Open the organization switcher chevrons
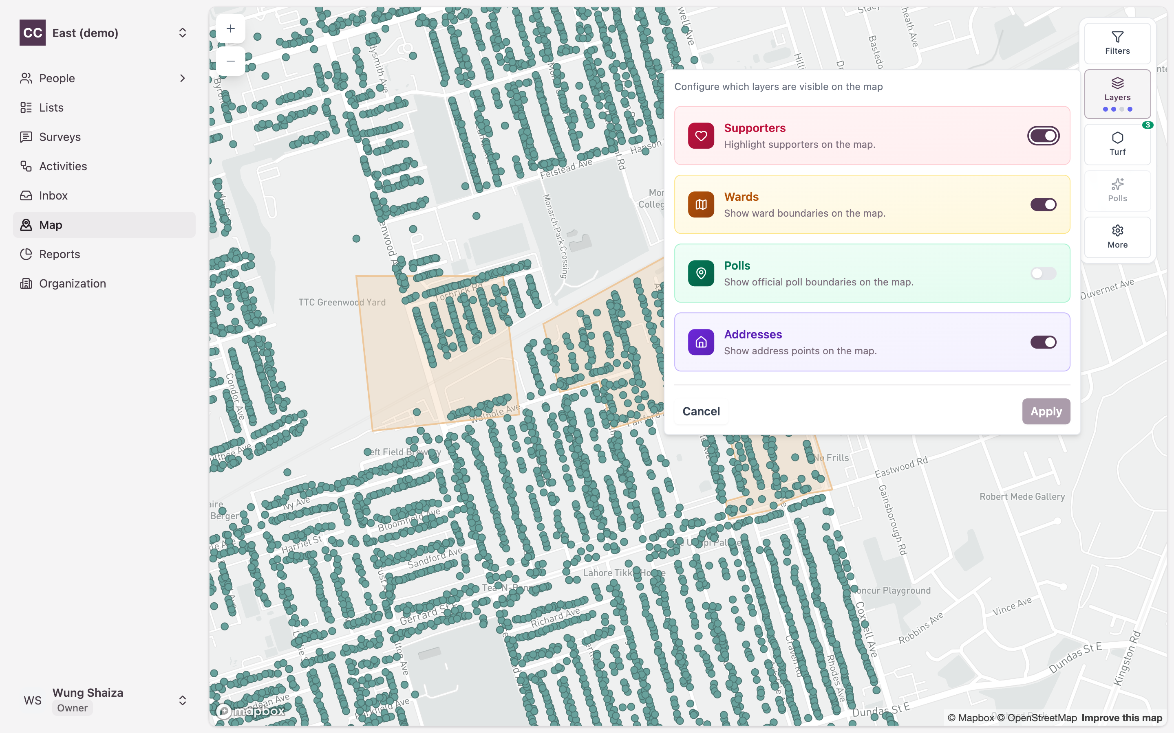This screenshot has height=733, width=1174. click(x=182, y=33)
